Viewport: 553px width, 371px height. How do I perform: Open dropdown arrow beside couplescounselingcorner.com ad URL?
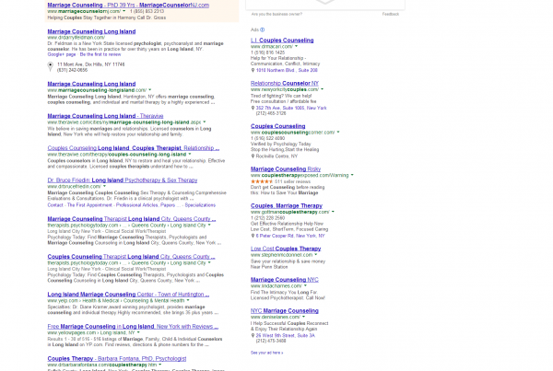pos(338,133)
